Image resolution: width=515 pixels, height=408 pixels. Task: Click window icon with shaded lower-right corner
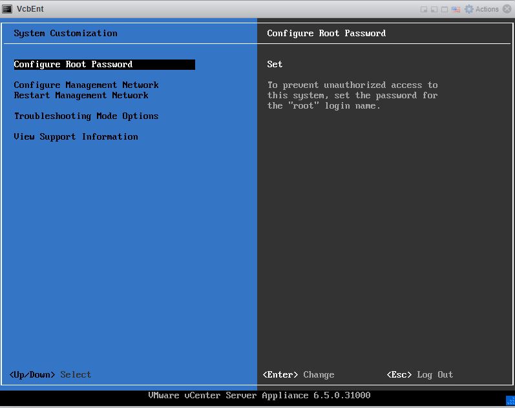pyautogui.click(x=424, y=9)
